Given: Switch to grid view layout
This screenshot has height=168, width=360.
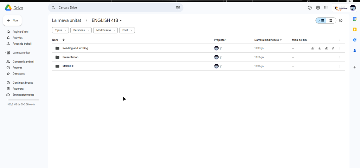Looking at the screenshot, I should [330, 20].
